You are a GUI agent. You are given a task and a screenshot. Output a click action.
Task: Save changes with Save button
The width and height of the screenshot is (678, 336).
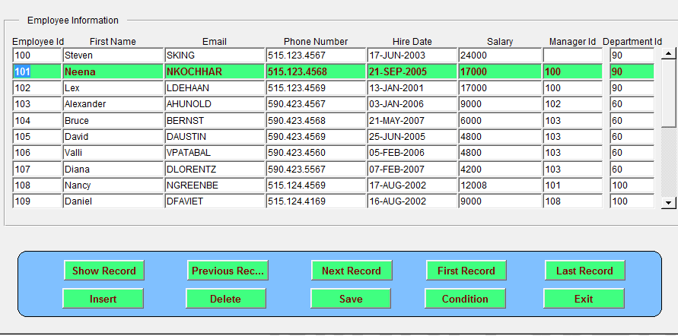click(351, 299)
